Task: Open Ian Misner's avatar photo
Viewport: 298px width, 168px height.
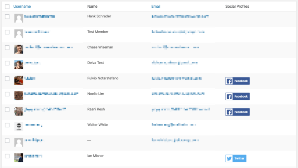Action: (x=19, y=158)
